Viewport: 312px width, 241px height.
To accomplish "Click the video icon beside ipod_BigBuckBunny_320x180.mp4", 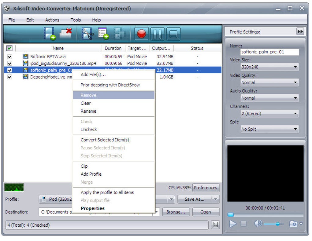I will pos(25,63).
